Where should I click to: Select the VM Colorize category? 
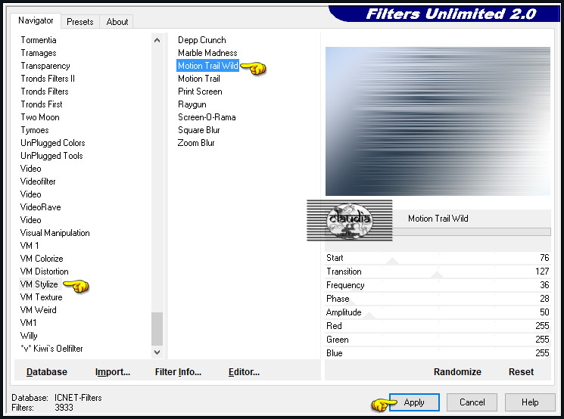point(42,259)
